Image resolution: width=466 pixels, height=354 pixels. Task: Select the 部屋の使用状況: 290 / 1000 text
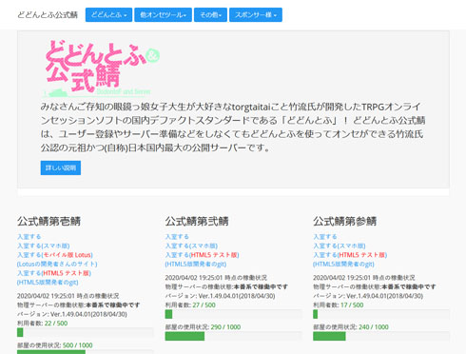coord(203,327)
